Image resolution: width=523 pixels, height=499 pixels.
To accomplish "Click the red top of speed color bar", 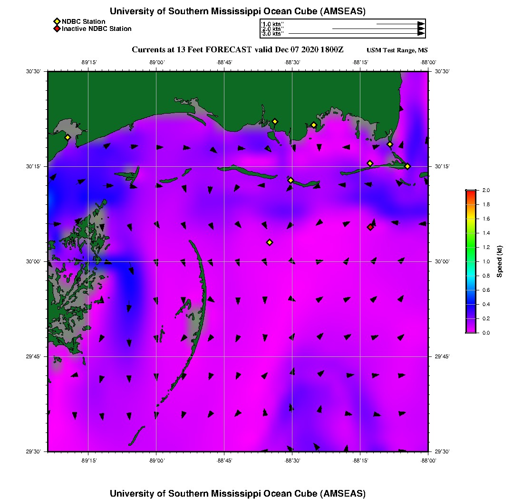I will (471, 192).
